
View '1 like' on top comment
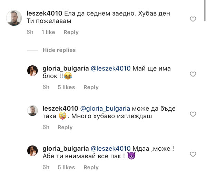pyautogui.click(x=48, y=32)
